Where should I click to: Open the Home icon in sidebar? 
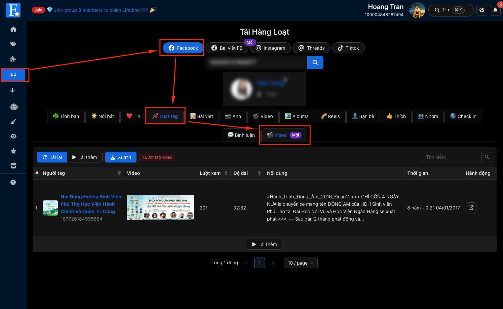(13, 29)
